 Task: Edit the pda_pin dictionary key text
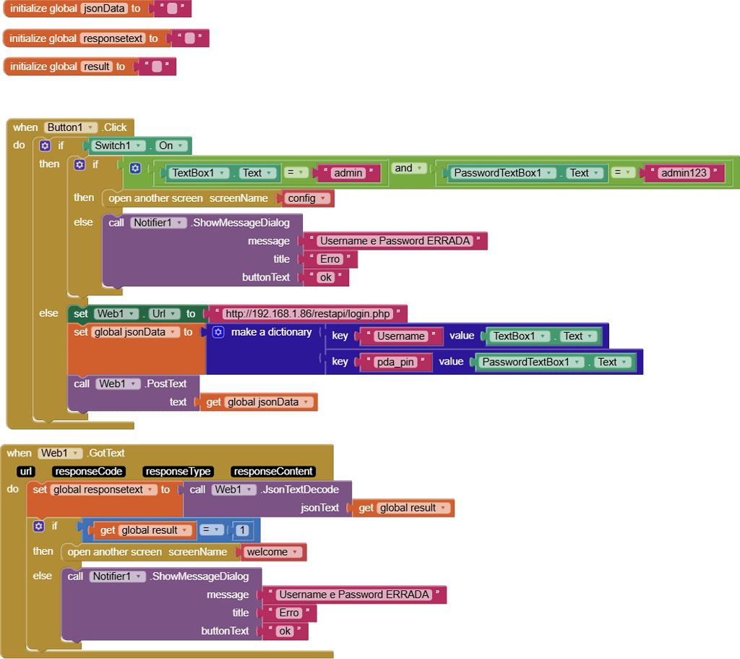click(x=397, y=362)
